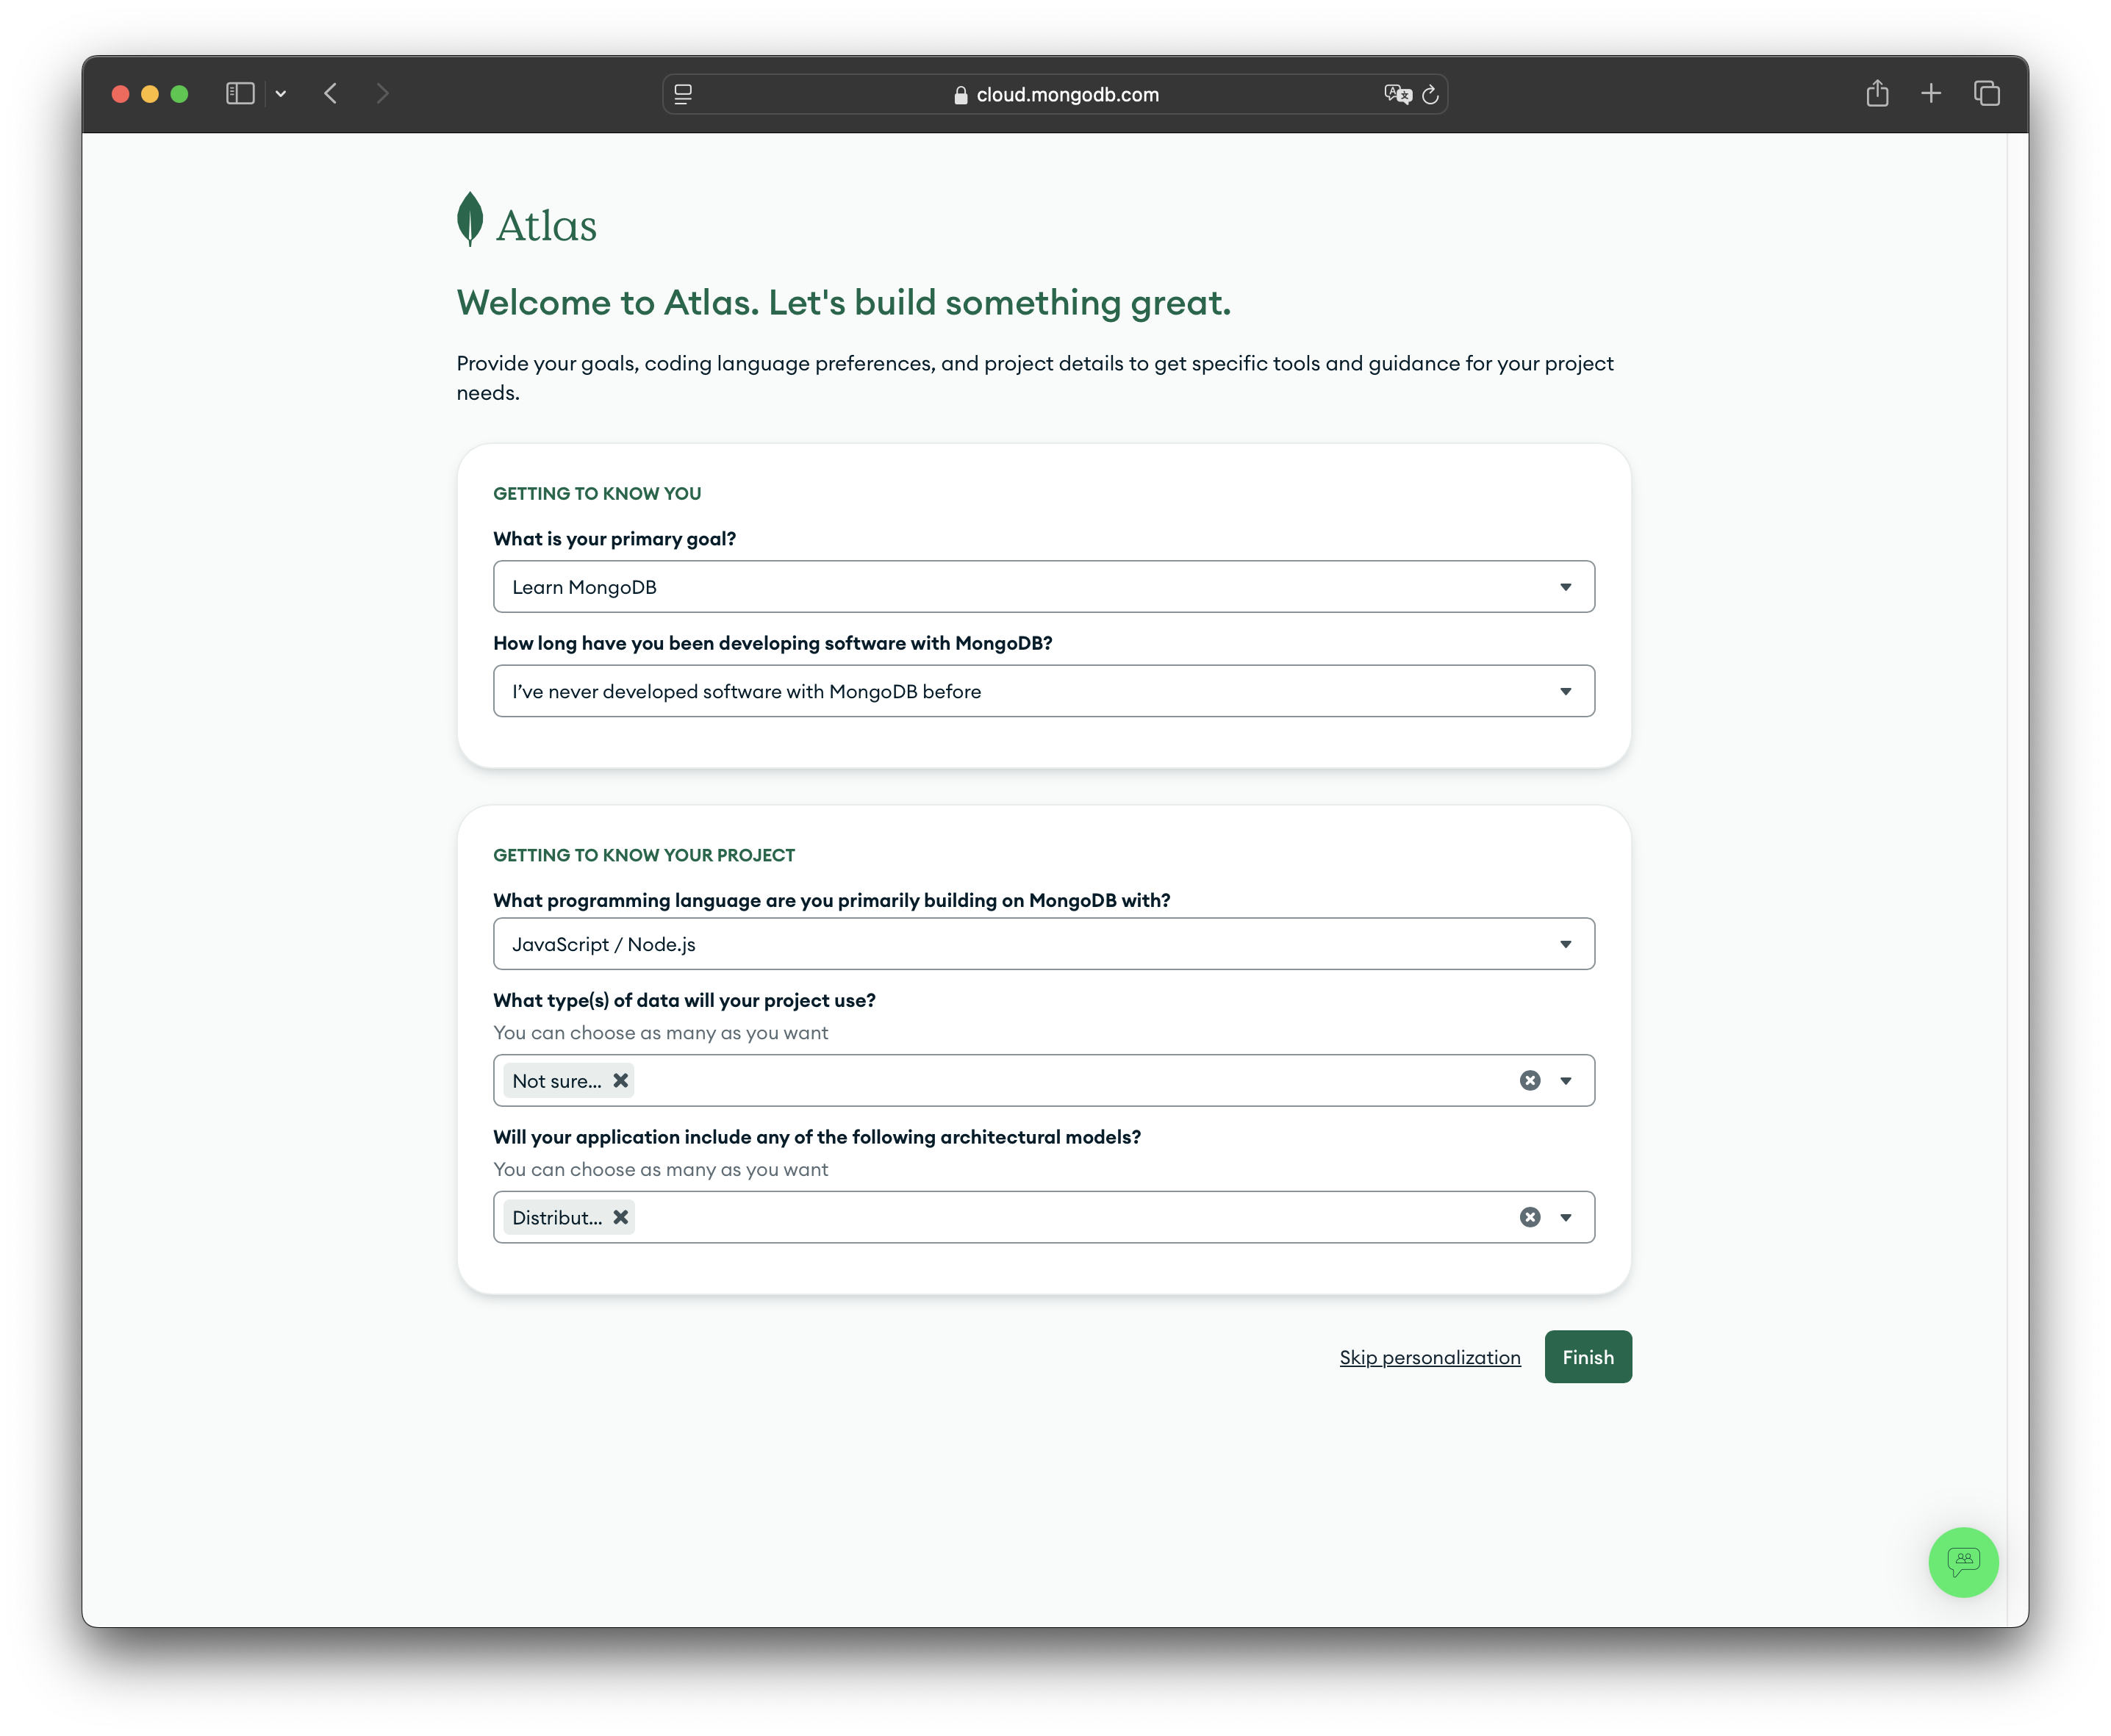
Task: Open a new tab with plus icon
Action: tap(1931, 94)
